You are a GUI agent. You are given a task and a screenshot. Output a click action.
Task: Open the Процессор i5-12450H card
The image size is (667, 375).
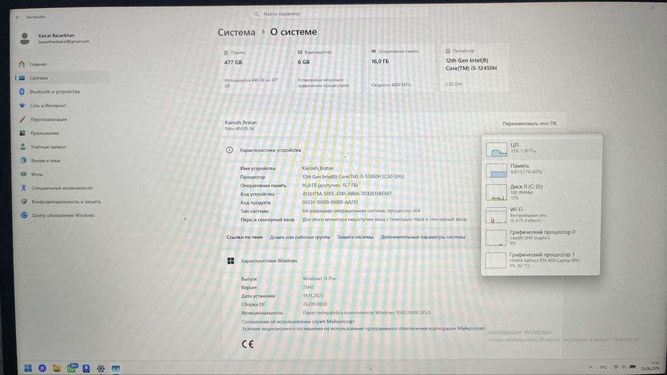474,67
